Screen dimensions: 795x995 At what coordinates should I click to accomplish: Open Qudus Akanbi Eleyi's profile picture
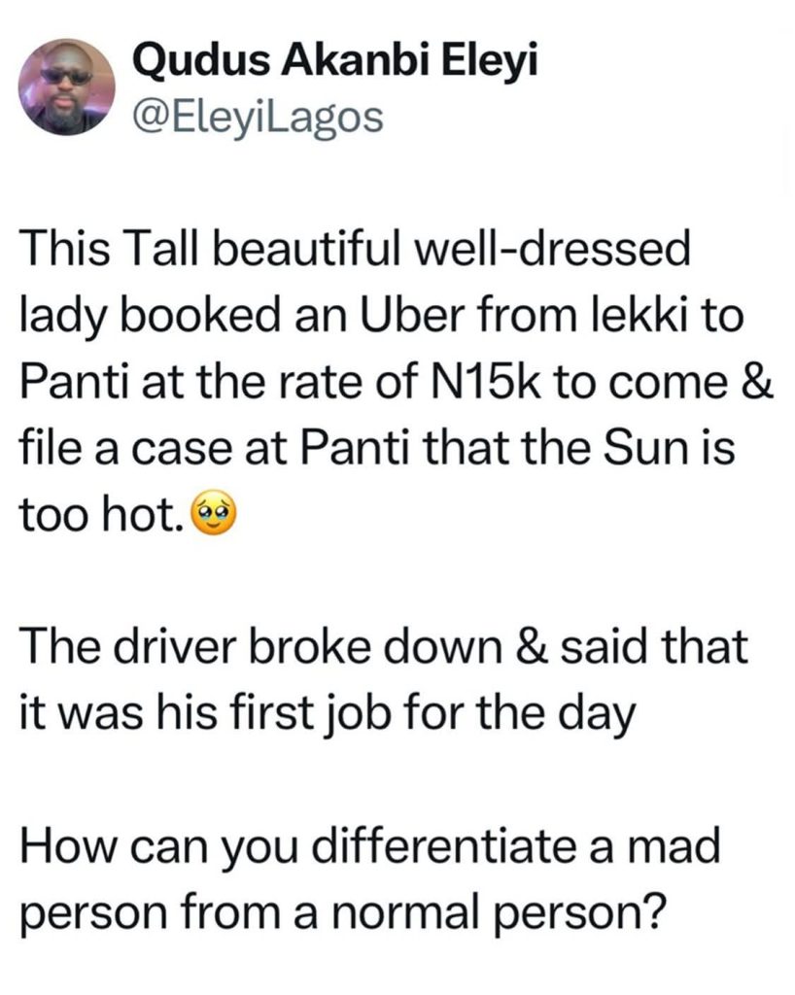[67, 86]
